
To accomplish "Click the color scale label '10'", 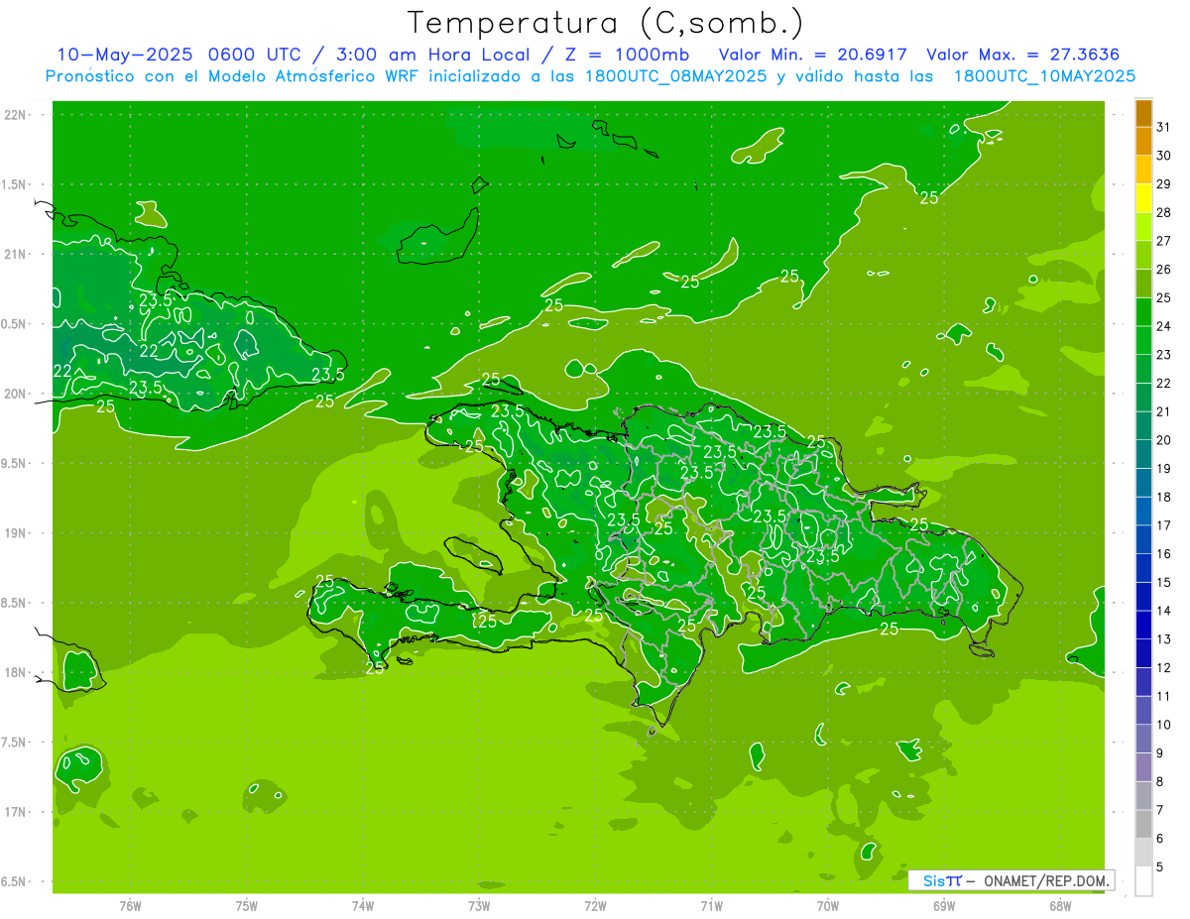I will tap(1164, 726).
